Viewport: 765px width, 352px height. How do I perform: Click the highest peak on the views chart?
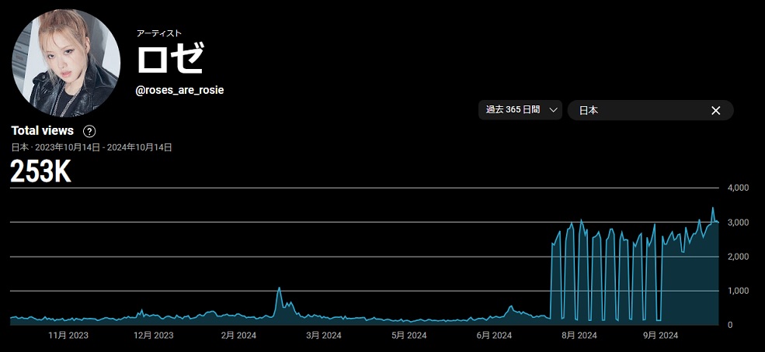(x=712, y=208)
